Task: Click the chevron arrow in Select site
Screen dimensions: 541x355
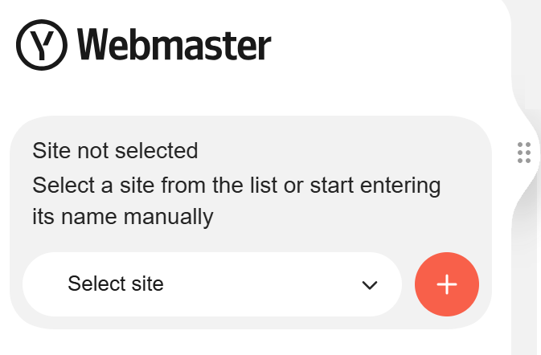Action: tap(370, 284)
